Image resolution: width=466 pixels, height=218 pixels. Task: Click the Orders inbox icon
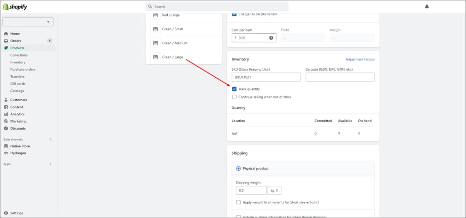tap(6, 41)
